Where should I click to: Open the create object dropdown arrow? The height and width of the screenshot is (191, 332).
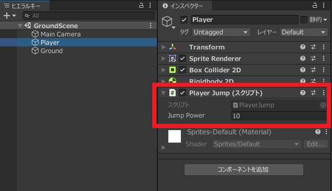14,16
